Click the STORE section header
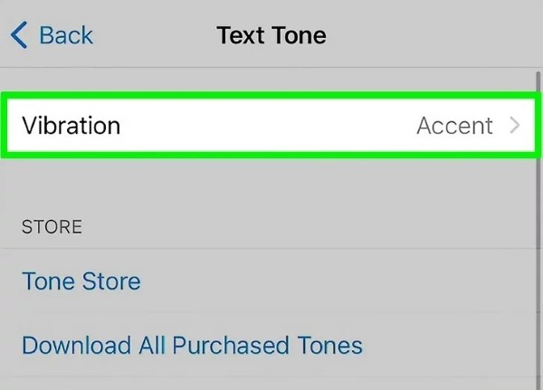Viewport: 543px width, 390px height. 52,226
